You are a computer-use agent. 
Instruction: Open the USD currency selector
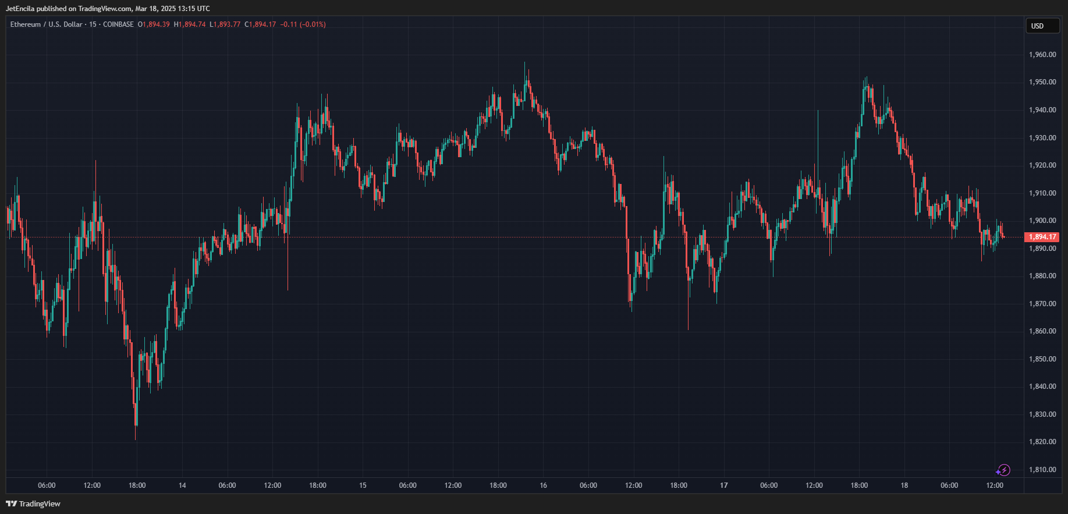(x=1042, y=26)
